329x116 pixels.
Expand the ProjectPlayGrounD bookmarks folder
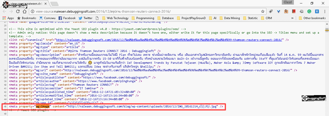(x=191, y=18)
